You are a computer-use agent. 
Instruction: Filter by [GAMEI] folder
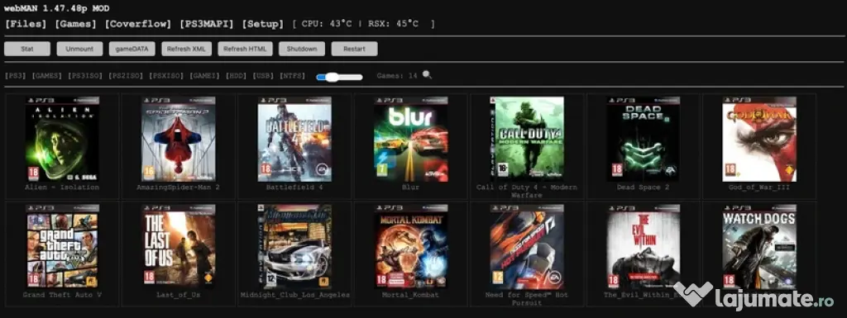click(x=205, y=76)
